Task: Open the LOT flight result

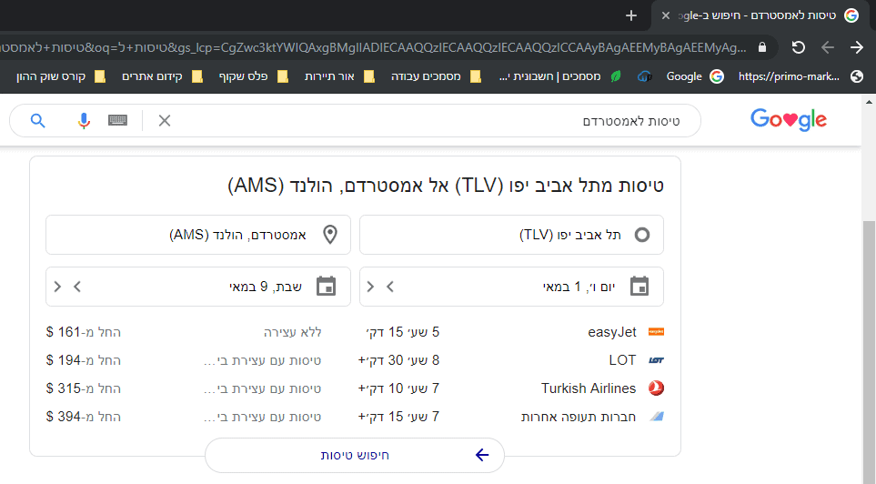Action: (x=355, y=360)
